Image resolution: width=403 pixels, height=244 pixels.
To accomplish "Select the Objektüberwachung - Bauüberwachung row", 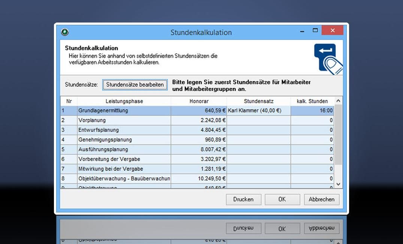I will pyautogui.click(x=197, y=179).
